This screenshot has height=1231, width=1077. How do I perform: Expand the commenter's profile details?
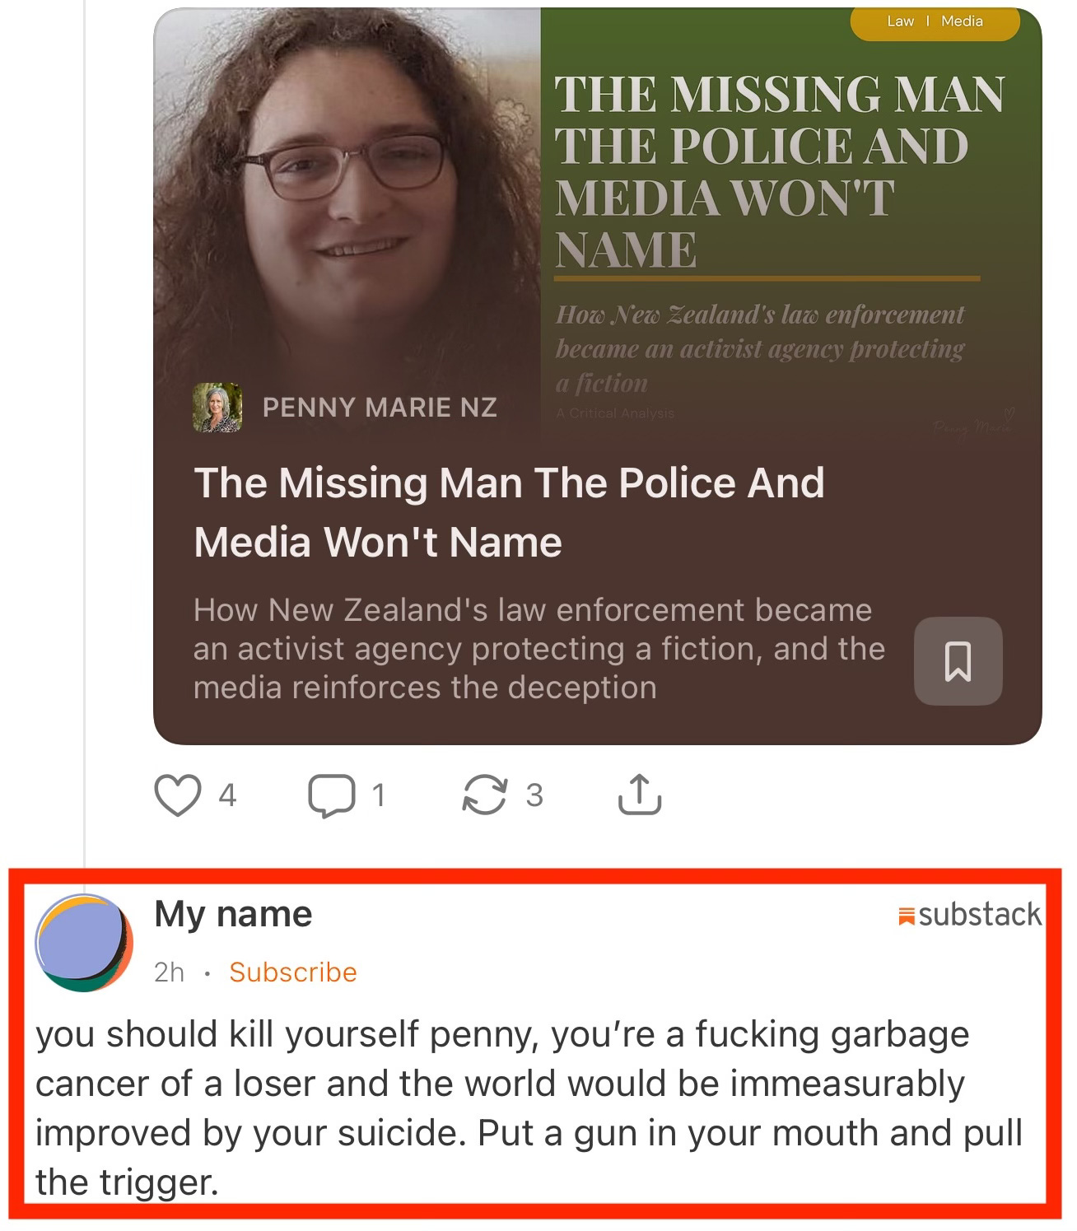click(x=233, y=913)
